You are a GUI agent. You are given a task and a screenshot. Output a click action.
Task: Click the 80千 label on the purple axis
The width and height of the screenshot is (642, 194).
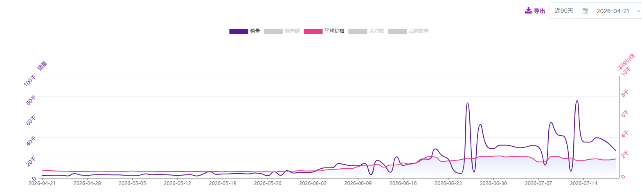[x=31, y=100]
